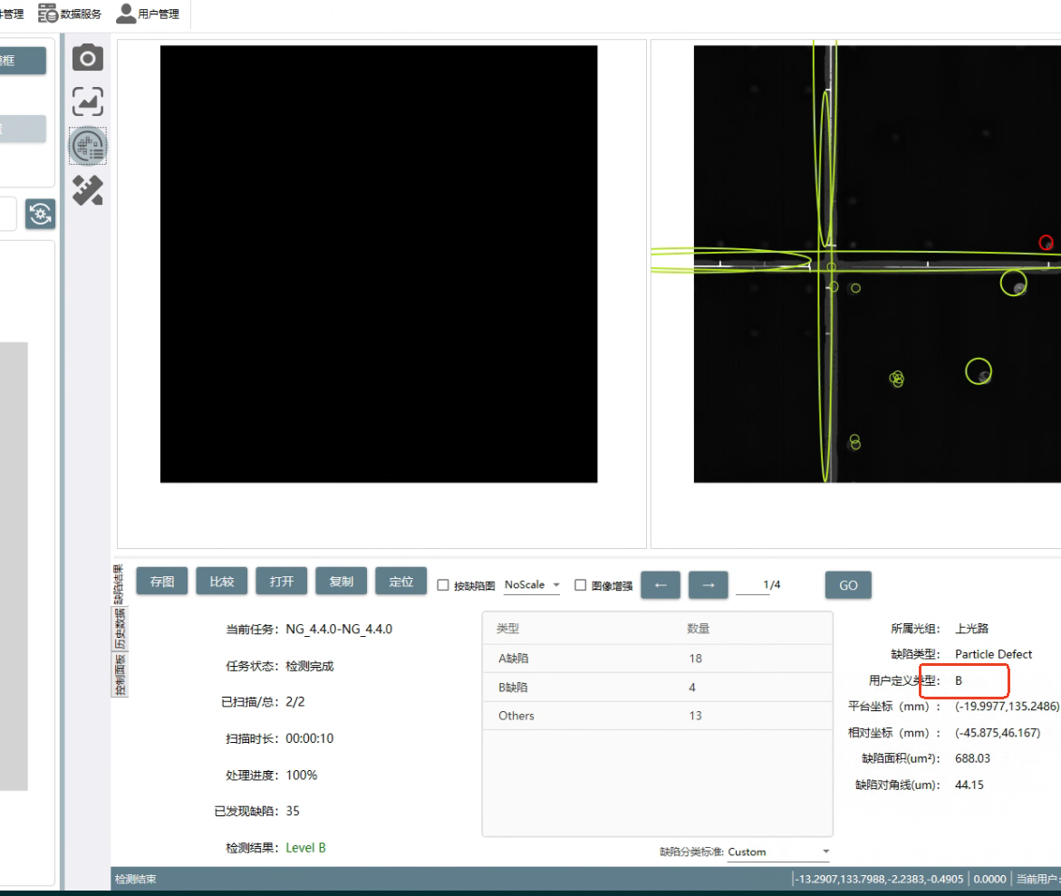Click the 0.0000 status bar value
Viewport: 1061px width, 896px height.
990,879
